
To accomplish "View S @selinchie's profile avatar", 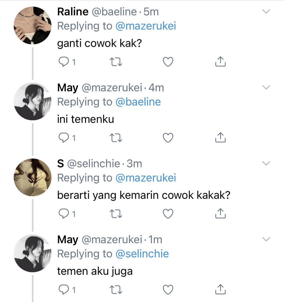I will pyautogui.click(x=32, y=178).
